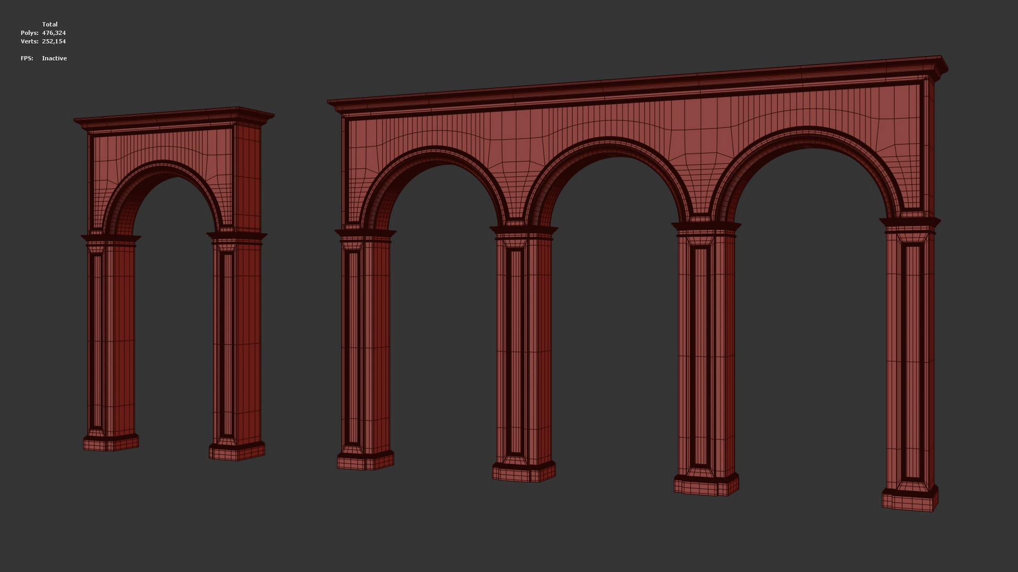Click the Total statistics header label
1018x572 pixels.
click(50, 24)
